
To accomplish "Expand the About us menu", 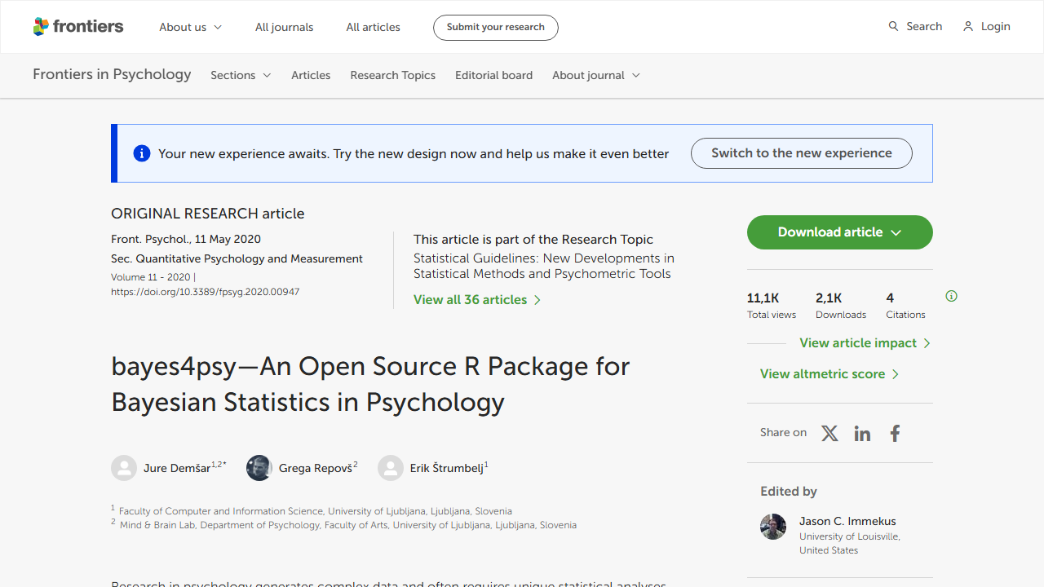I will 191,27.
